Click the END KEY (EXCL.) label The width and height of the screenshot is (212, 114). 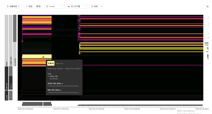click(54, 90)
